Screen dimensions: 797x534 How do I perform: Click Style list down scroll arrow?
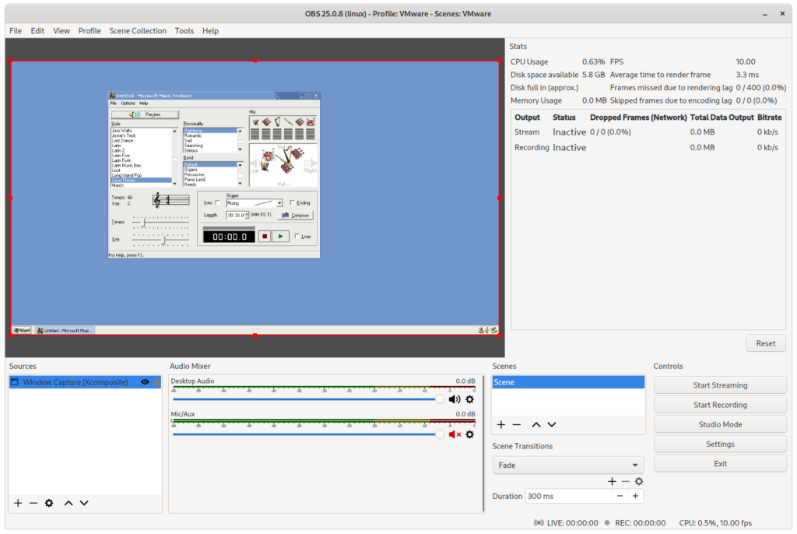175,184
